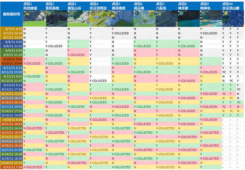Select the 8/15/21 16:15 timestamp cell
The height and width of the screenshot is (170, 245).
point(12,98)
